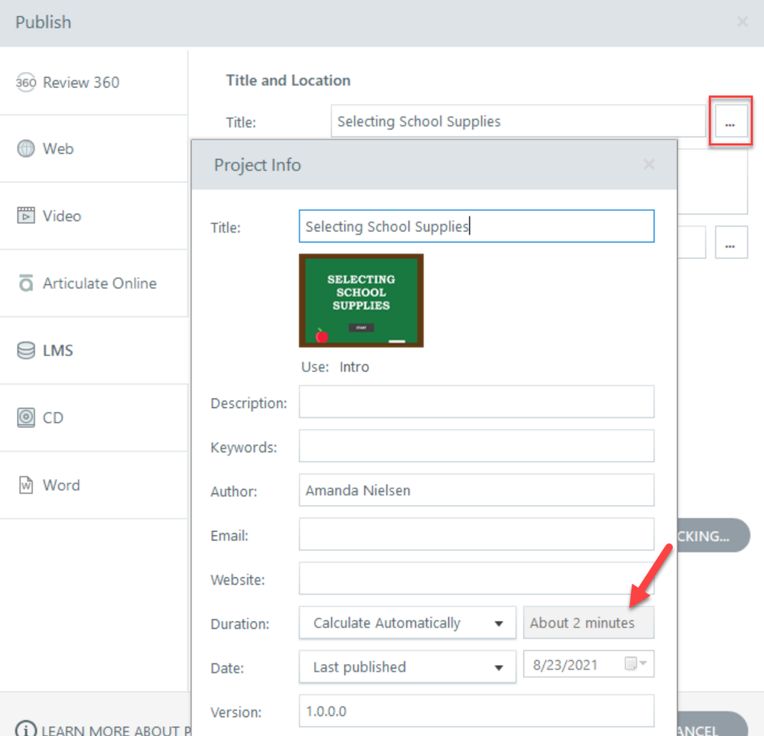Click the Version field showing 1.0.0.0
The height and width of the screenshot is (736, 764).
click(x=476, y=711)
